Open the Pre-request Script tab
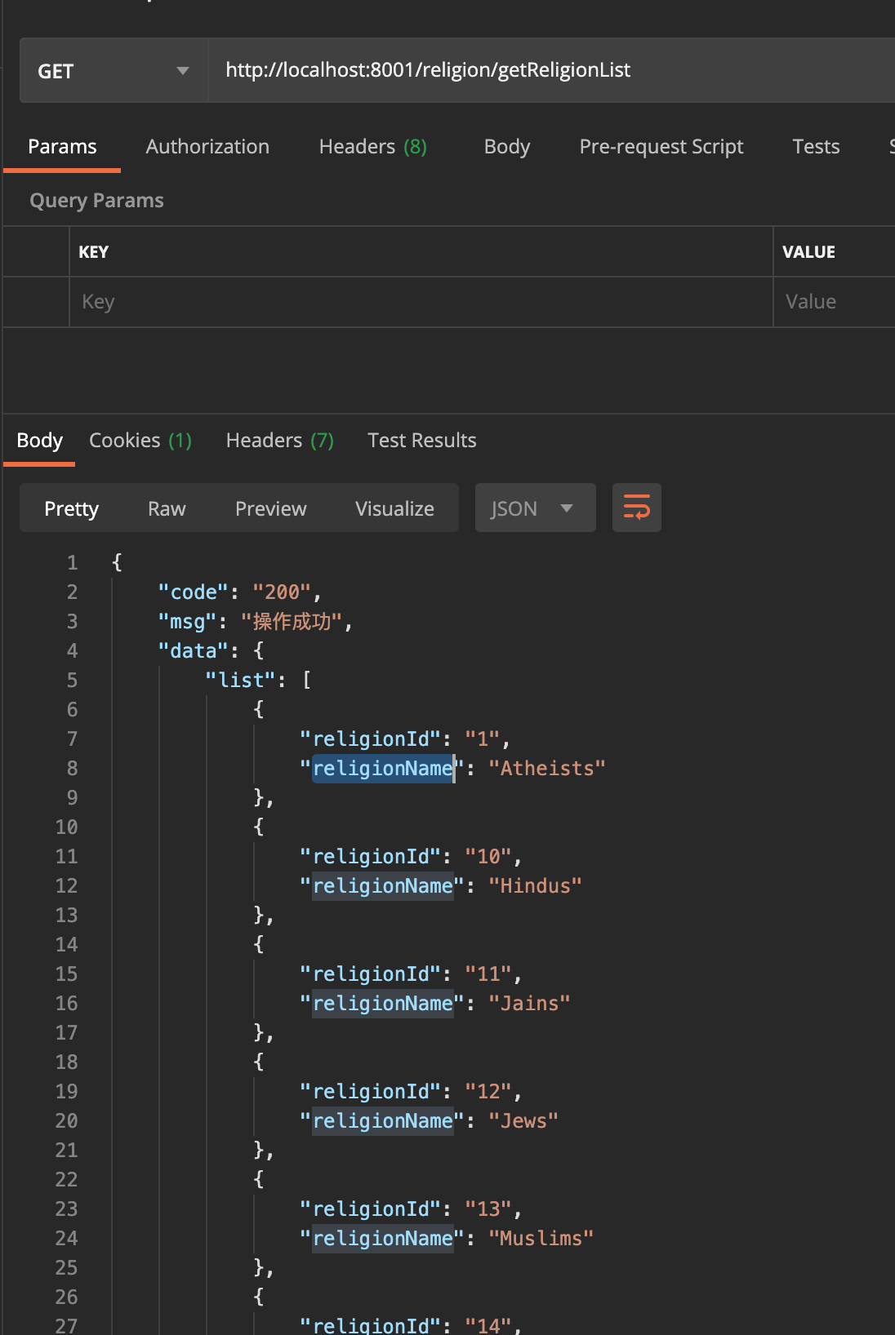Viewport: 895px width, 1335px height. [x=661, y=147]
